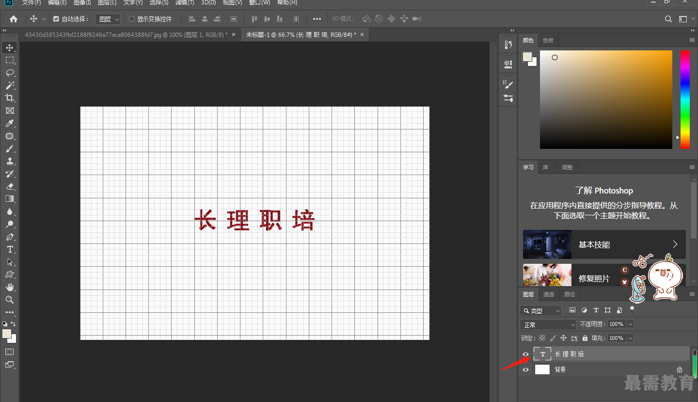Swap foreground and background colors
This screenshot has width=698, height=402.
tap(14, 323)
